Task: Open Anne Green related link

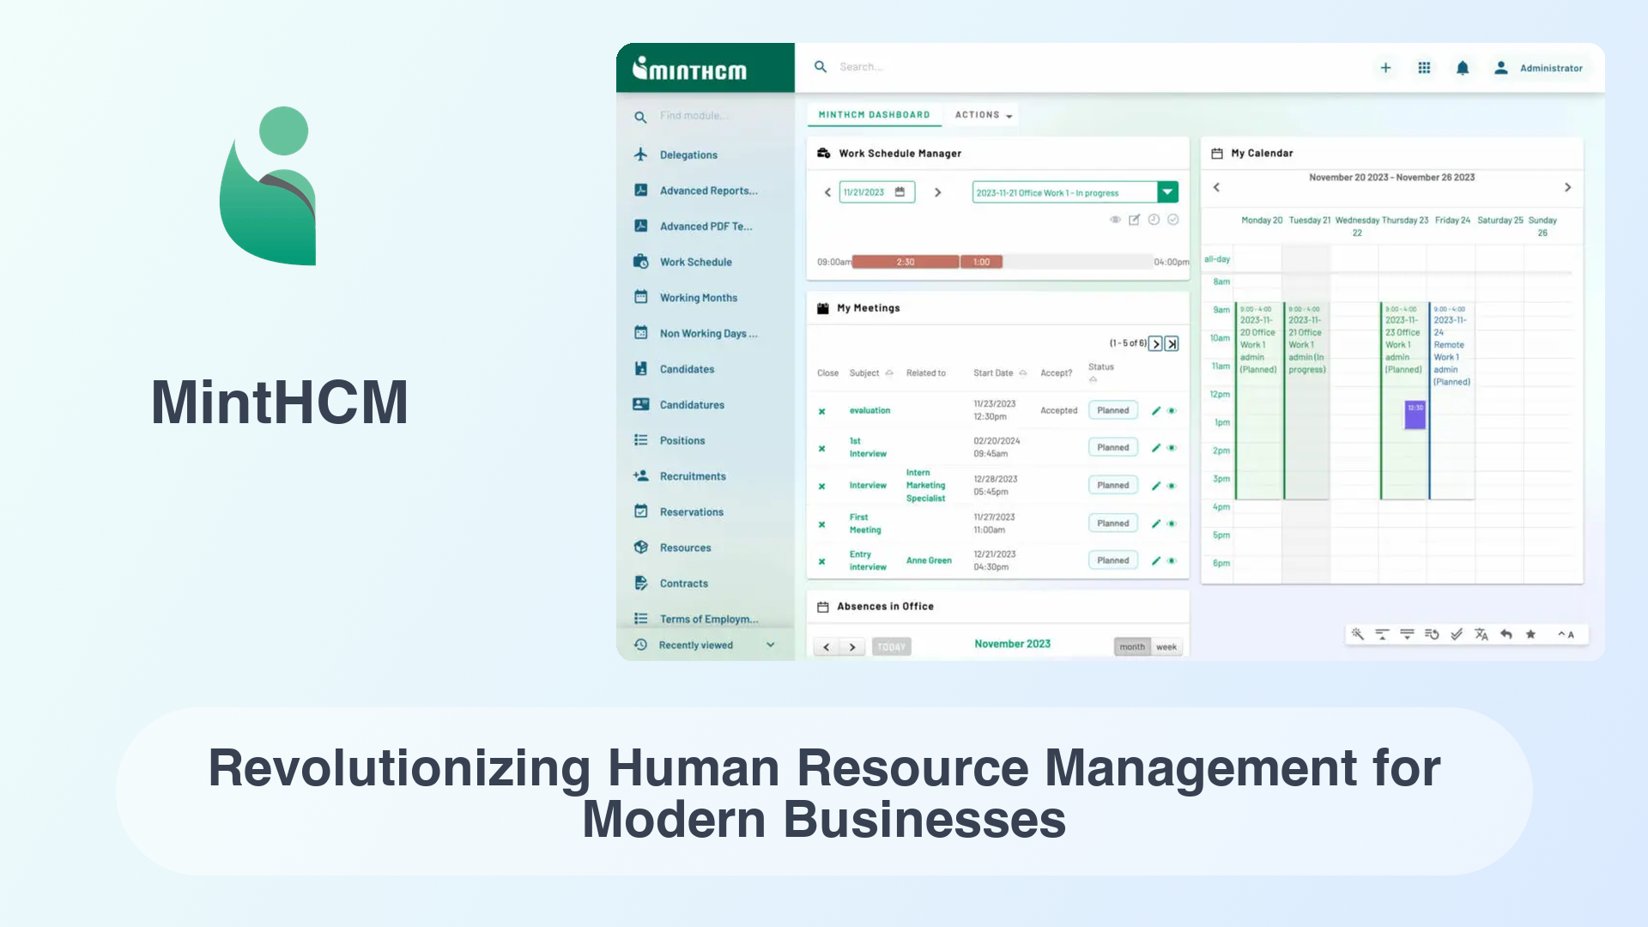Action: pyautogui.click(x=929, y=560)
